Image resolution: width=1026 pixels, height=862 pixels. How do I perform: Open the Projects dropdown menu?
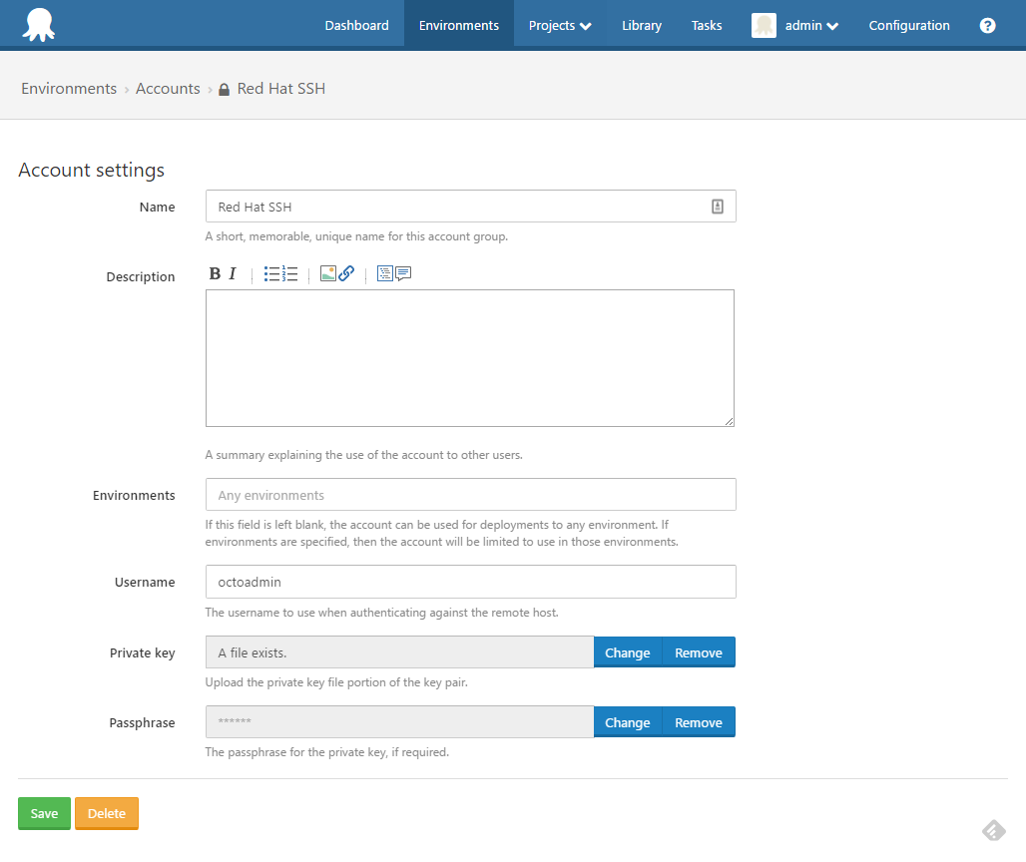[x=560, y=25]
